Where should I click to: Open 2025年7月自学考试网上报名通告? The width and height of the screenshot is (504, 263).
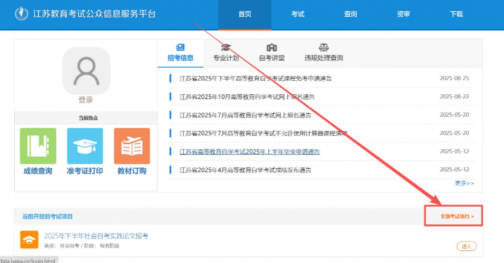[245, 115]
